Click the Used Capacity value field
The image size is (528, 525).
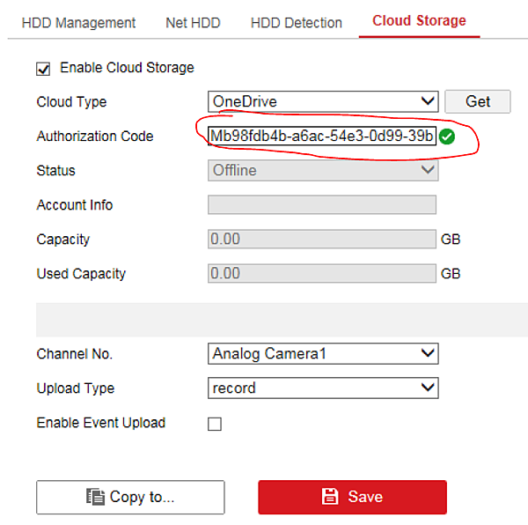point(322,273)
